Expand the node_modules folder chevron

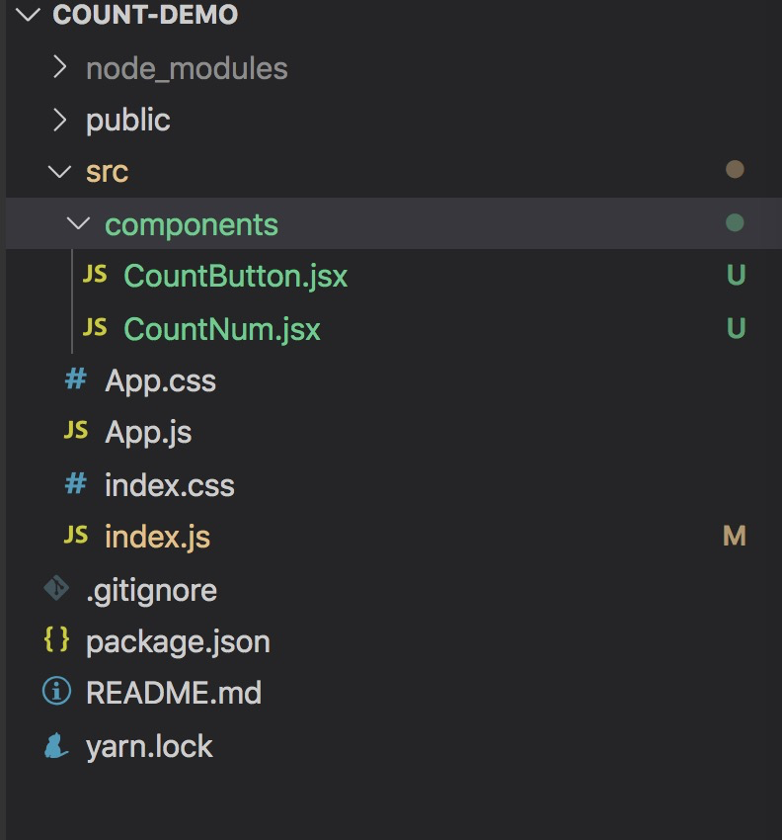click(x=59, y=68)
